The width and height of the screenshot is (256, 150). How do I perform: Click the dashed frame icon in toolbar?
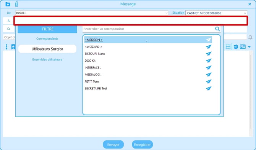pyautogui.click(x=228, y=47)
